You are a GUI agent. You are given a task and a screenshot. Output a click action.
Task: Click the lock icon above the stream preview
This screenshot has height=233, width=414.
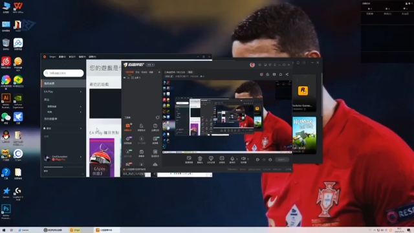267,74
